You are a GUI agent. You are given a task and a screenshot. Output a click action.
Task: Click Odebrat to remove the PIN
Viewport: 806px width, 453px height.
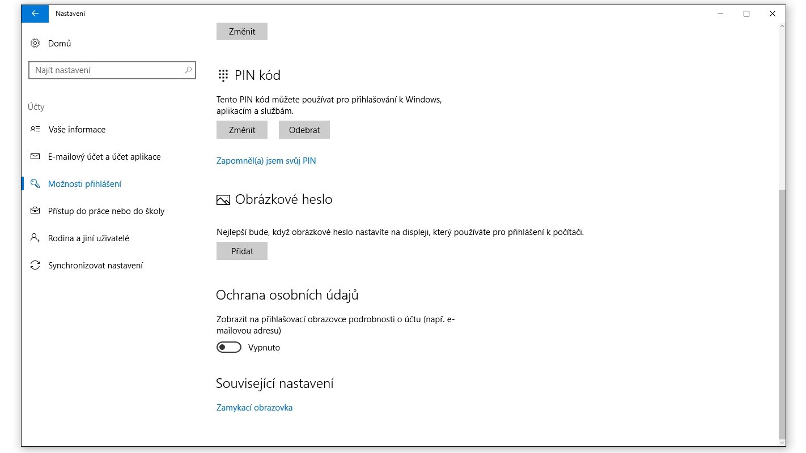tap(304, 130)
